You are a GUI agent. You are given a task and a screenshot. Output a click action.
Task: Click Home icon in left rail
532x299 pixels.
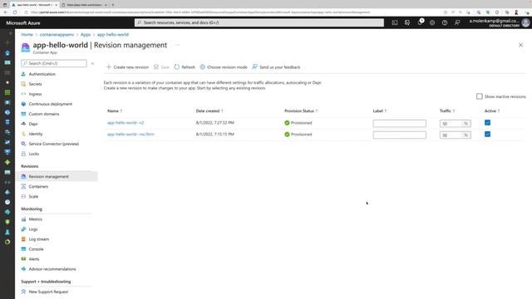coord(7,53)
